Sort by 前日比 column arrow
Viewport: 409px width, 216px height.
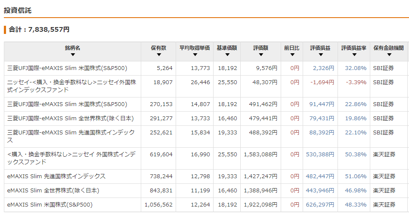292,55
